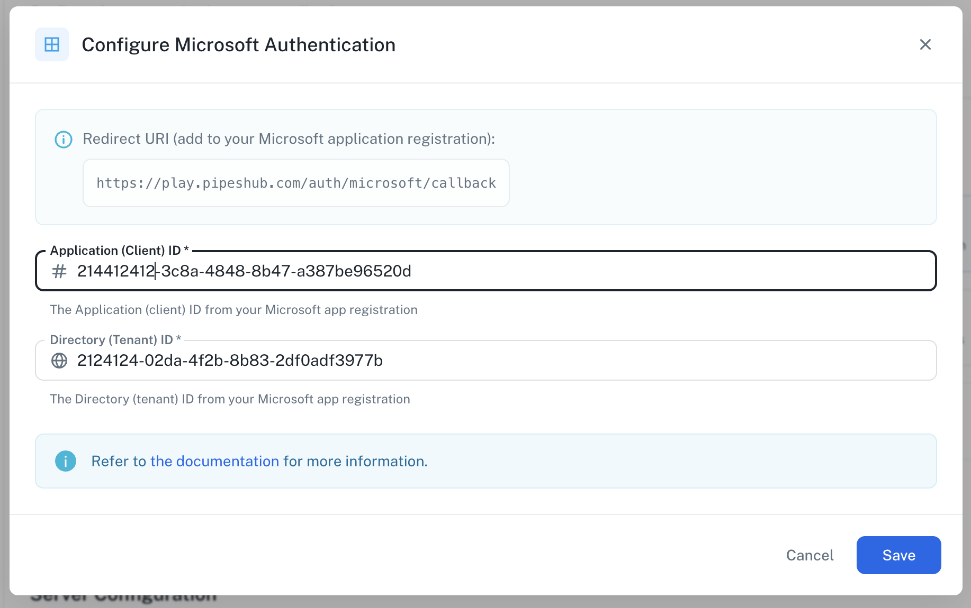This screenshot has width=971, height=608.
Task: Click the Configure Microsoft Authentication title
Action: [x=238, y=44]
